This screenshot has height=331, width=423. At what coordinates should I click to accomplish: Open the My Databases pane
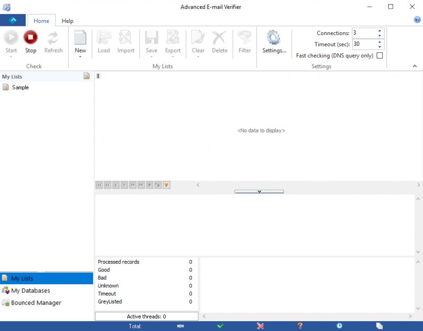pos(46,290)
